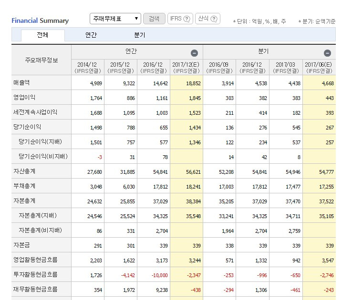The height and width of the screenshot is (300, 342).
Task: Click the 자본금 value 291
Action: 98,246
